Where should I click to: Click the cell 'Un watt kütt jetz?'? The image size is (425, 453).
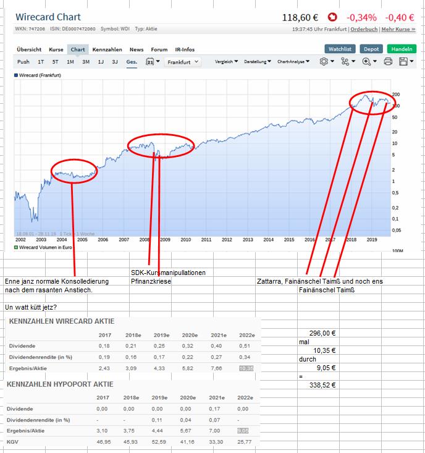[x=31, y=307]
